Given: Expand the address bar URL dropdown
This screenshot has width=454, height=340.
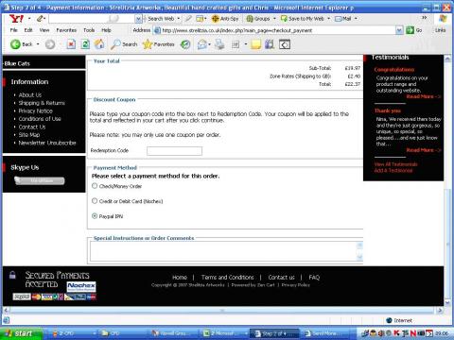Looking at the screenshot, I should coord(399,30).
